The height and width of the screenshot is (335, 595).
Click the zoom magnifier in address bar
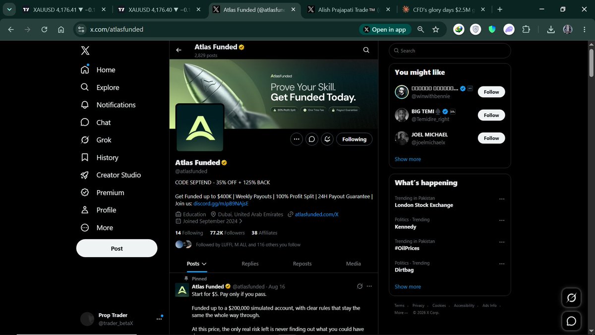click(421, 29)
